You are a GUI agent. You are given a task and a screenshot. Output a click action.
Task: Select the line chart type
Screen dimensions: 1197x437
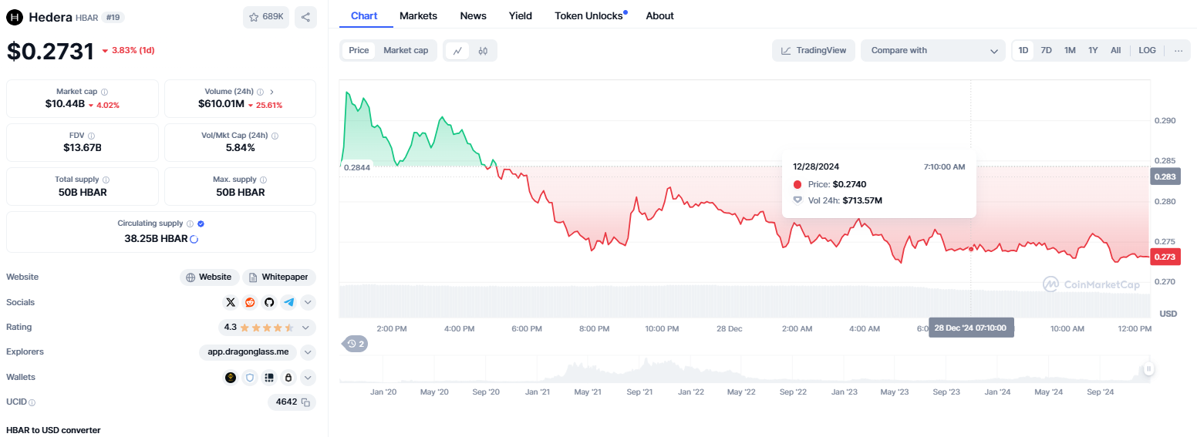point(457,51)
